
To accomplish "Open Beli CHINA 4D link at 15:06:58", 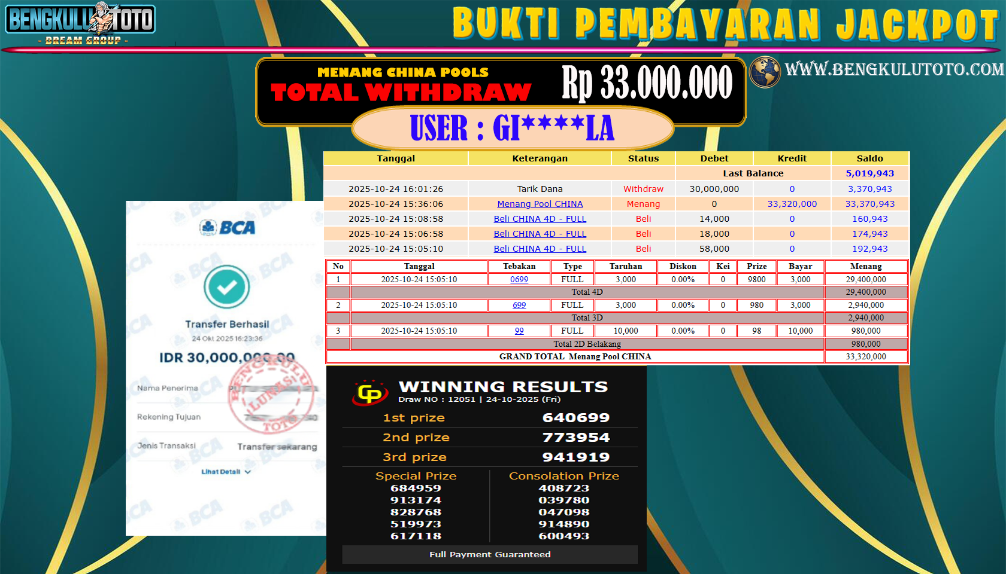I will tap(540, 234).
